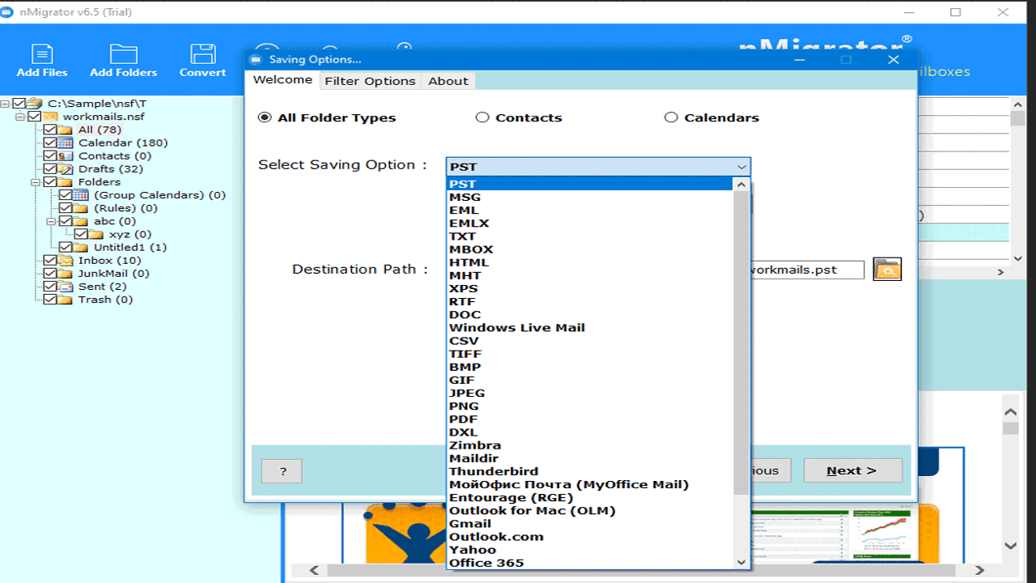Select the All Folder Types radio button
The image size is (1036, 583).
[265, 117]
